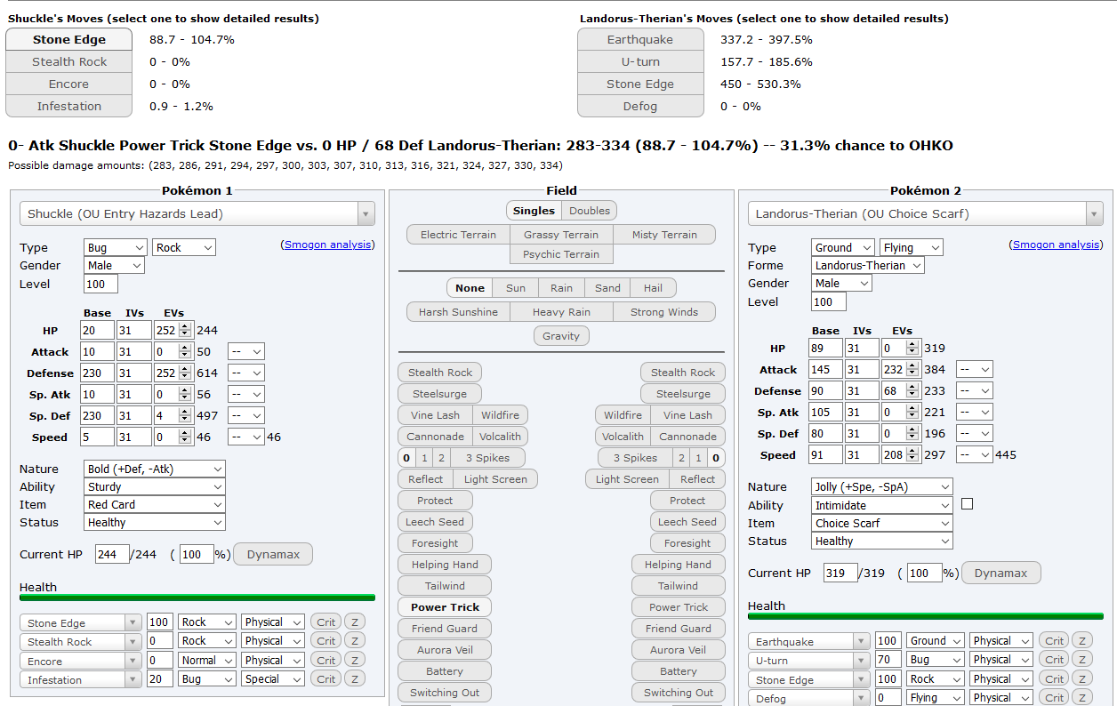This screenshot has width=1117, height=706.
Task: Open Shuckle's Stone Edge move selector
Action: click(81, 623)
